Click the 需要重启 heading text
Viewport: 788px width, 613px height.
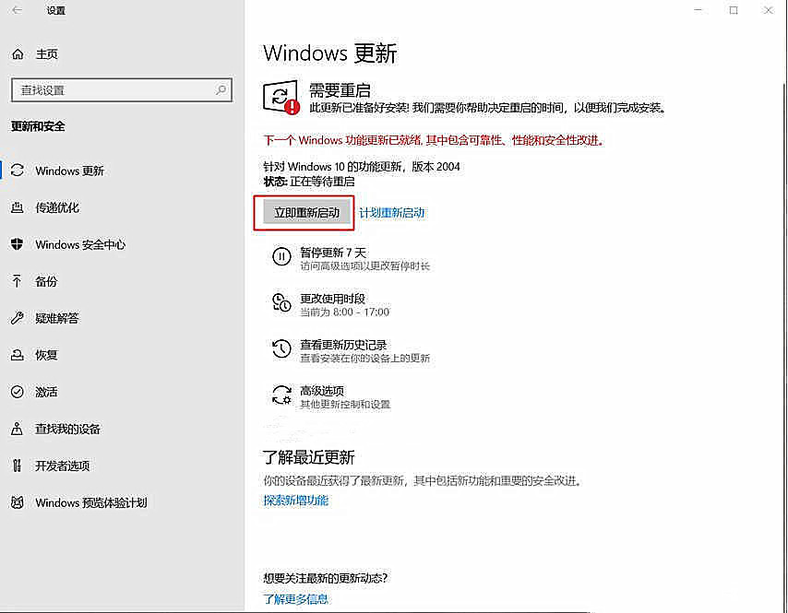tap(340, 90)
